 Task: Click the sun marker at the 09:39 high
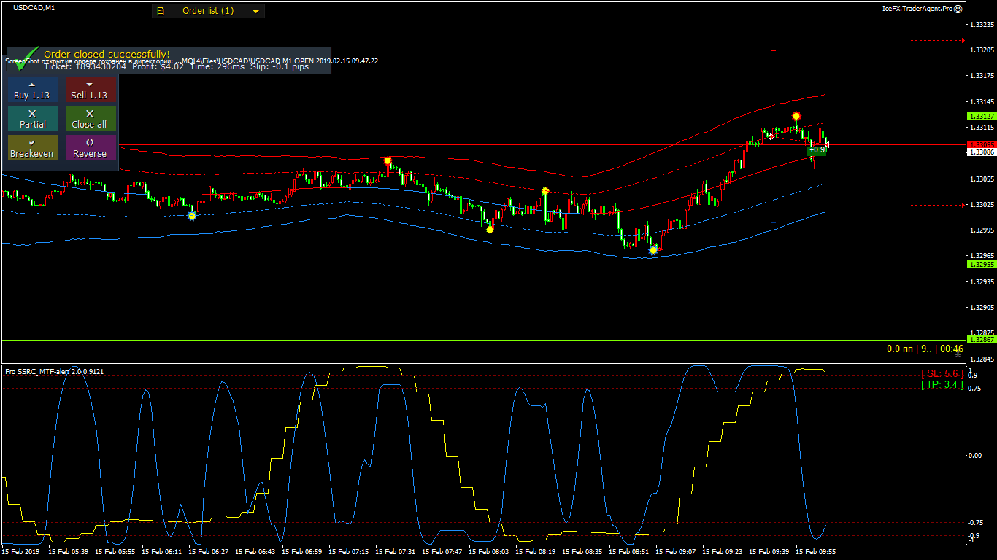796,116
